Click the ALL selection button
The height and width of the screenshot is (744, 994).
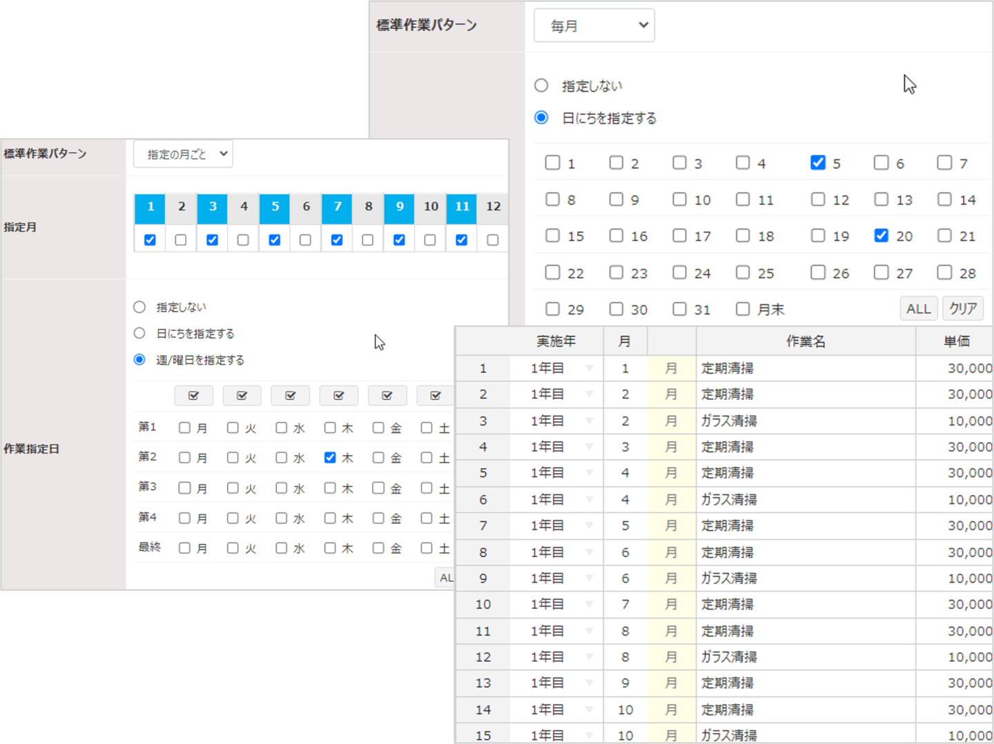coord(918,308)
